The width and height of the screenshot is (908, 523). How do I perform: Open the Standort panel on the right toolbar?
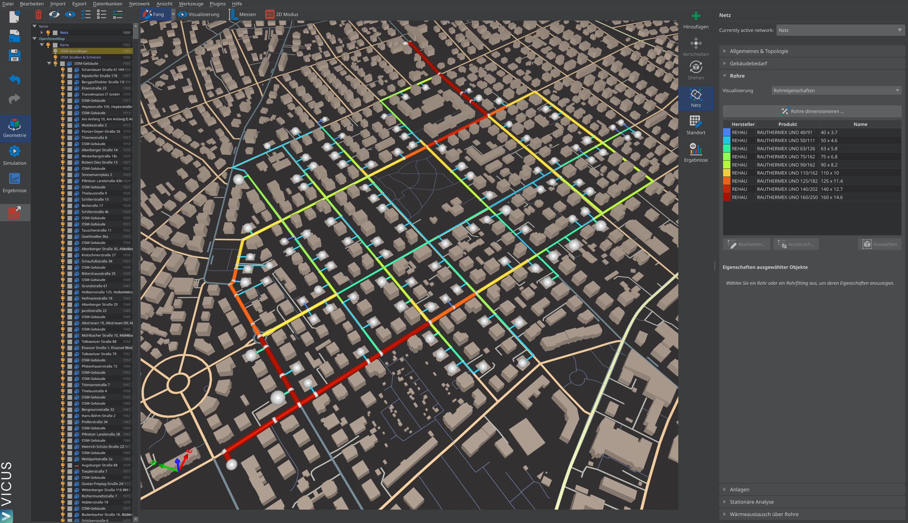[696, 125]
